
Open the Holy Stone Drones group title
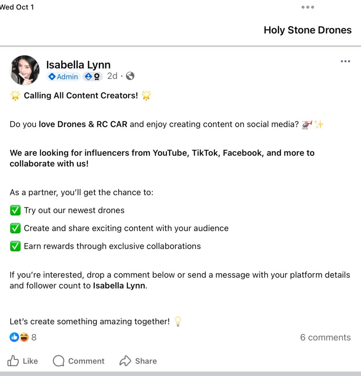point(307,30)
